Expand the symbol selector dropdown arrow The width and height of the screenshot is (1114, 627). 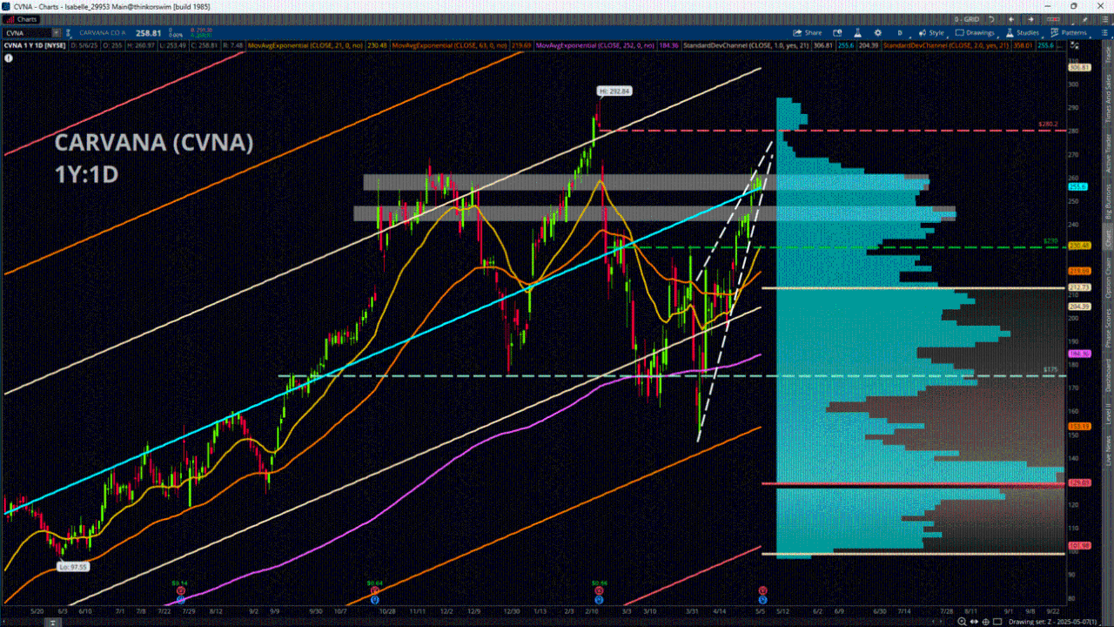click(x=54, y=32)
